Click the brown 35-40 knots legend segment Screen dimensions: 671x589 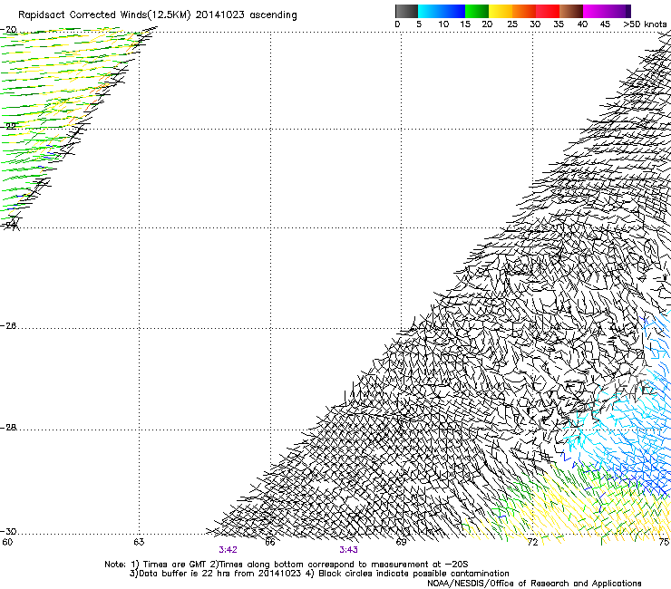[x=571, y=11]
